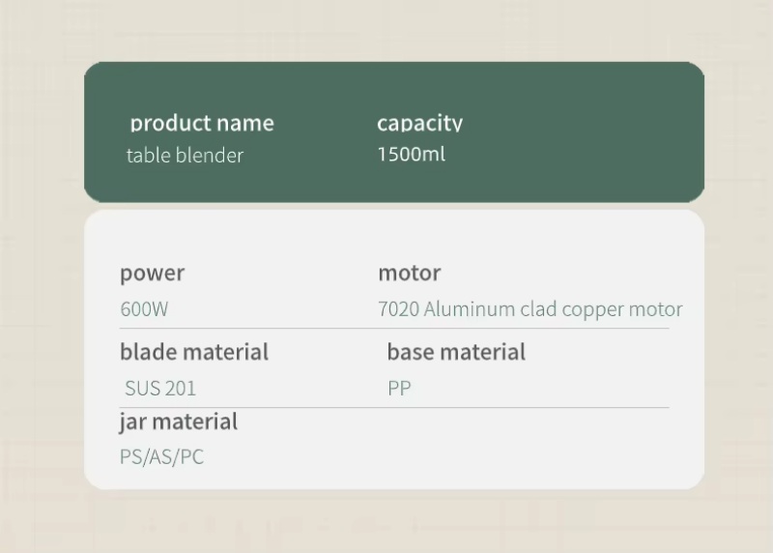Click the 'jar material' label
This screenshot has width=773, height=553.
[179, 422]
